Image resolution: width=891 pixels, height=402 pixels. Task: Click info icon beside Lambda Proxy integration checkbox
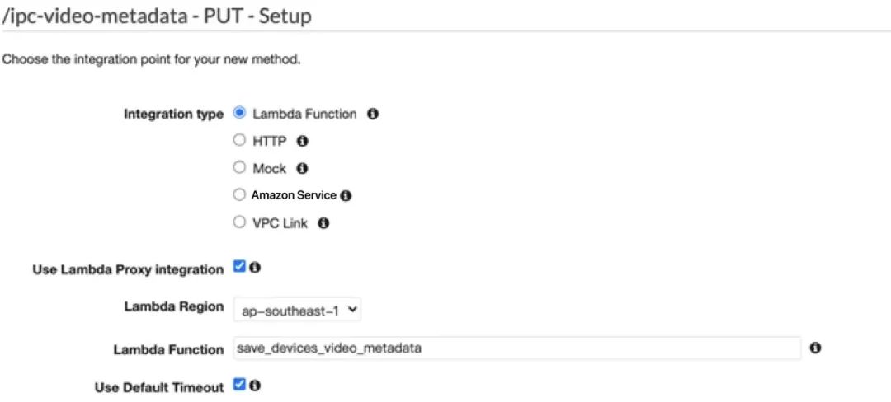(255, 267)
